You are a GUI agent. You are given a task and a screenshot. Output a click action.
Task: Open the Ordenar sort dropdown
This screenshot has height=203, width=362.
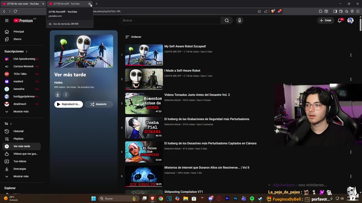(x=133, y=37)
